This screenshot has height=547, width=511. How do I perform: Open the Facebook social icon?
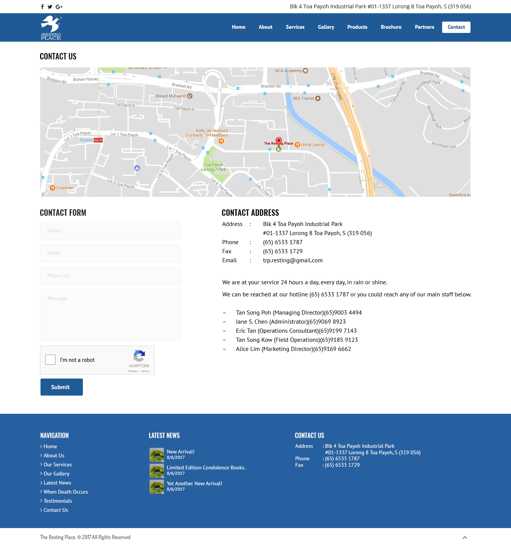(x=42, y=6)
